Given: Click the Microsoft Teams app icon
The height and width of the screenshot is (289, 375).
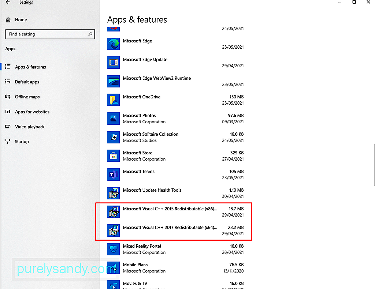Looking at the screenshot, I should [x=114, y=174].
